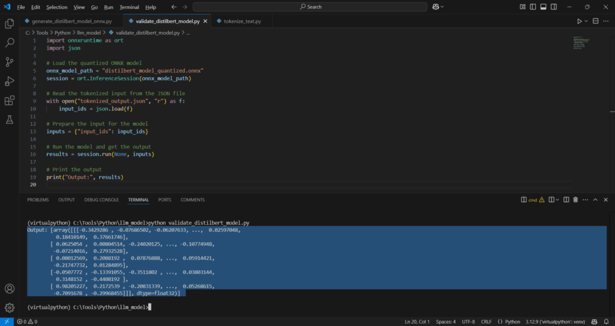615x326 pixels.
Task: Switch to DEBUG CONSOLE tab
Action: [101, 200]
